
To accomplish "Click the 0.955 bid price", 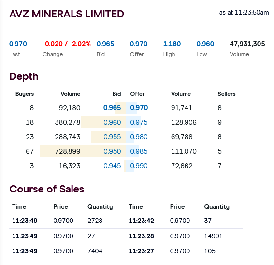I will pos(112,137).
